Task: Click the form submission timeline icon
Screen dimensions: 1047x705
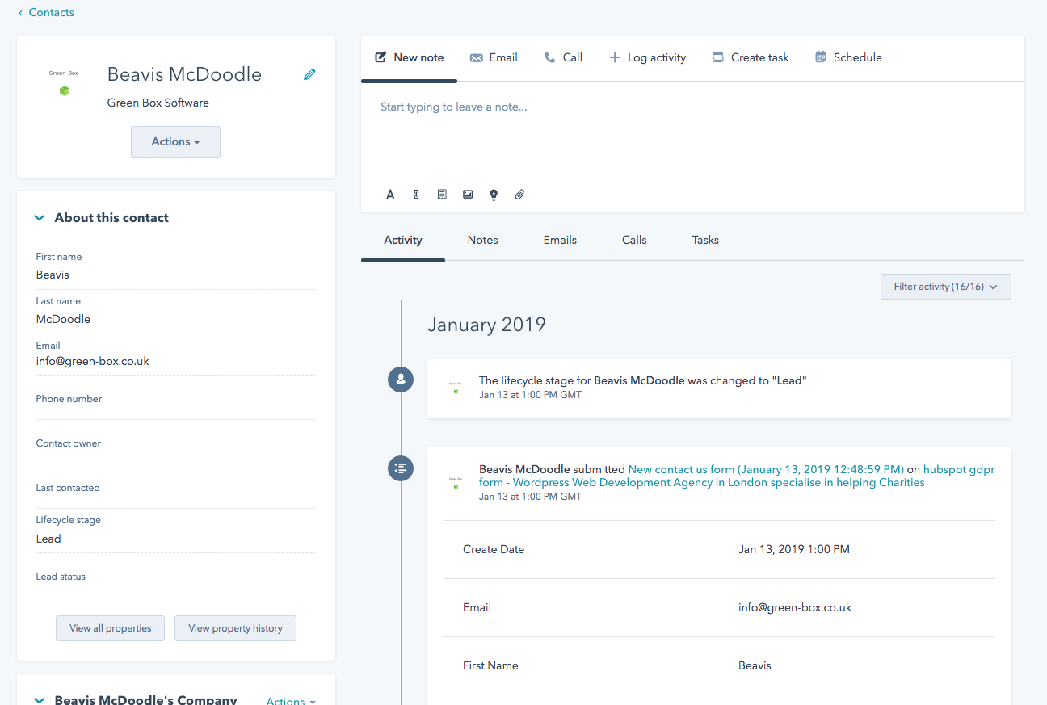Action: 401,468
